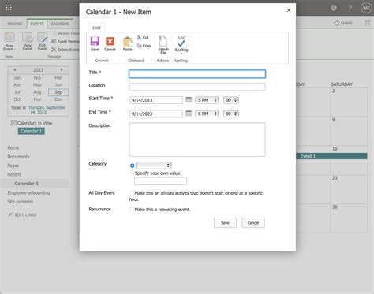Screen dimensions: 374x294
Task: Select the Category dropdown radio button
Action: [133, 166]
